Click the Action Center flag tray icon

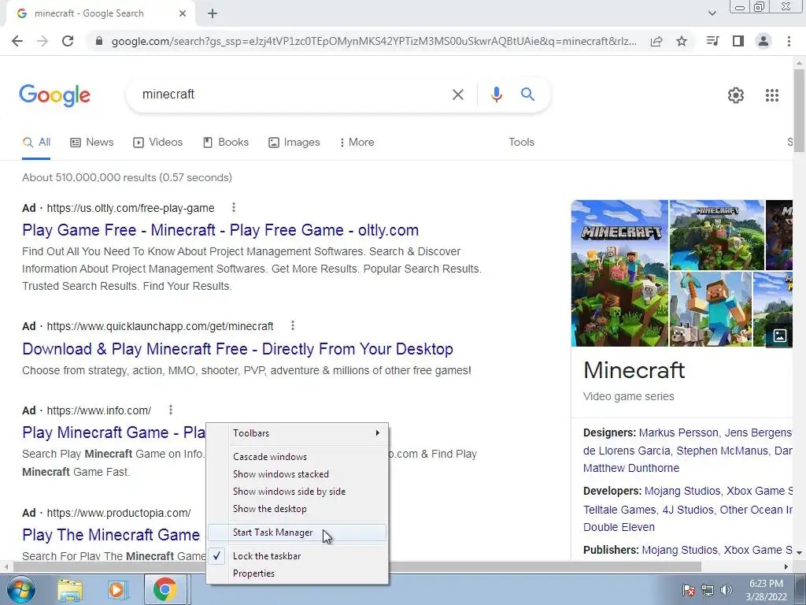click(688, 590)
